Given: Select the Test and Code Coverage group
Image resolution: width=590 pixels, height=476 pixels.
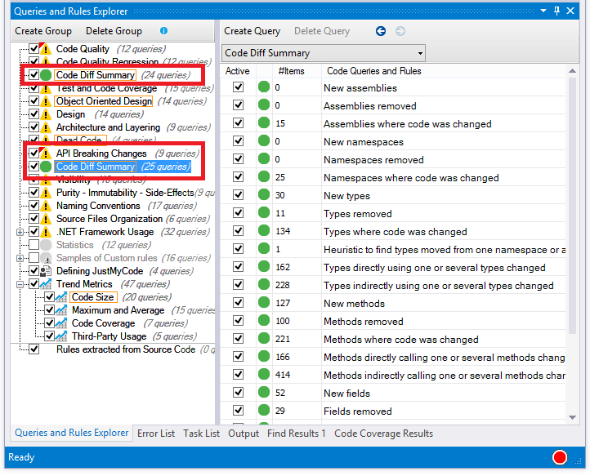Looking at the screenshot, I should tap(106, 88).
